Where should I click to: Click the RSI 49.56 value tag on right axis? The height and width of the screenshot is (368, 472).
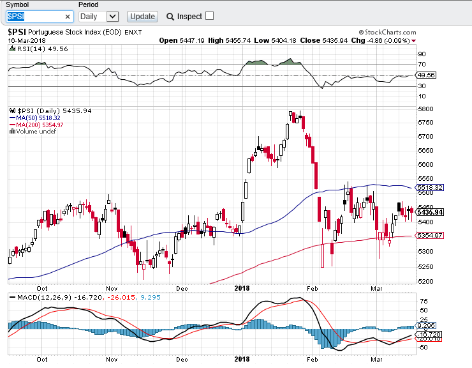point(426,75)
